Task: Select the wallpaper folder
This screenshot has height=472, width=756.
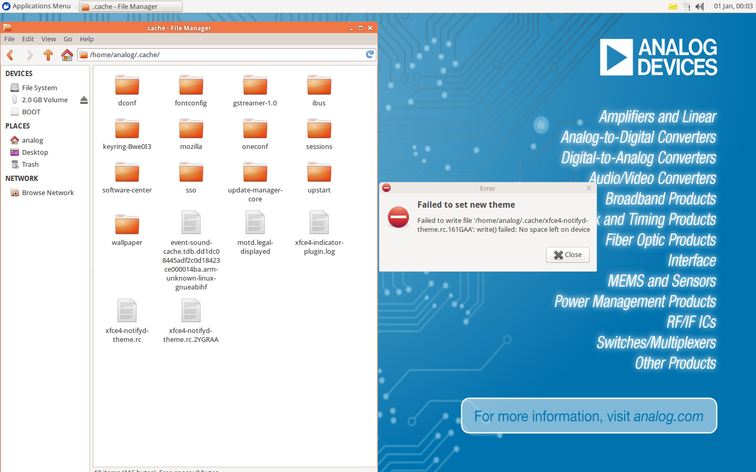Action: coord(127,230)
